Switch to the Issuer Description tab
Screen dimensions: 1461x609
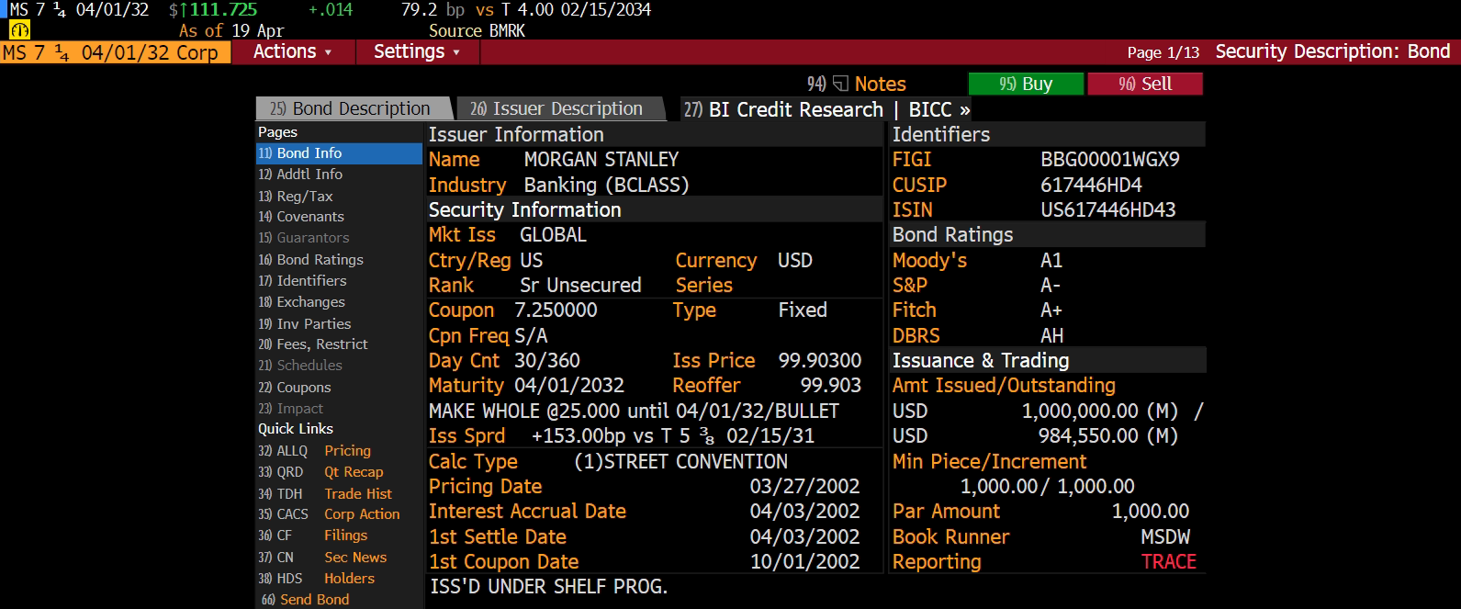click(x=560, y=109)
